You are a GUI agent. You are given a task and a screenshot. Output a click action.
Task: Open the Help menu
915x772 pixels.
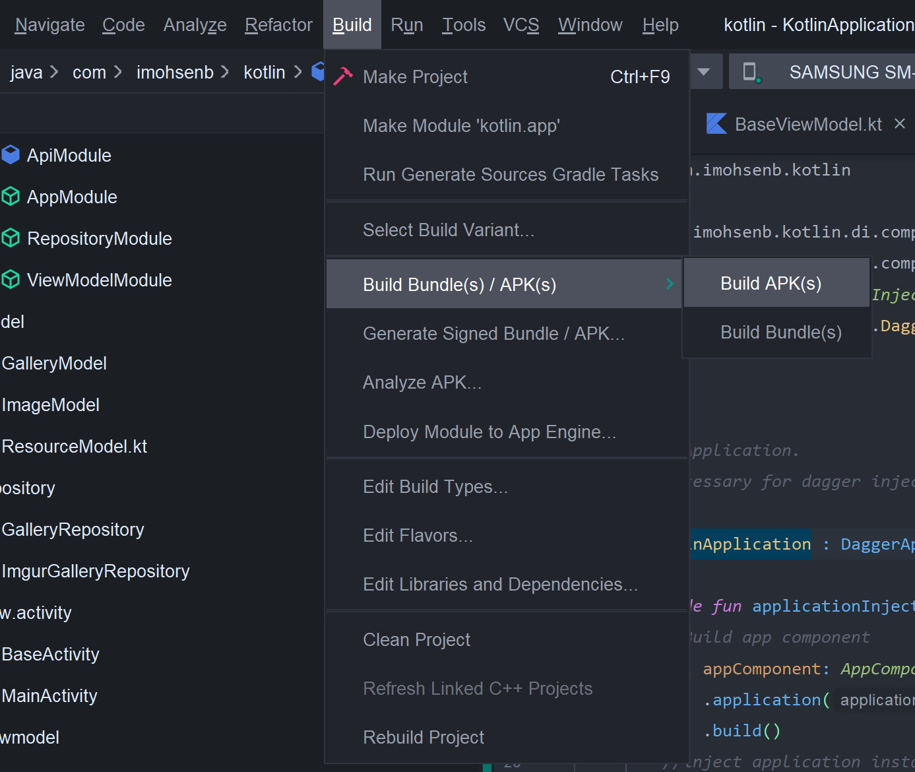(x=660, y=25)
